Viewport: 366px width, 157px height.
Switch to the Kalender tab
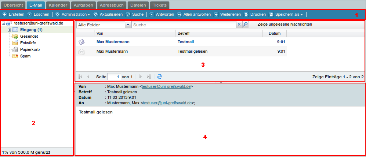click(58, 5)
